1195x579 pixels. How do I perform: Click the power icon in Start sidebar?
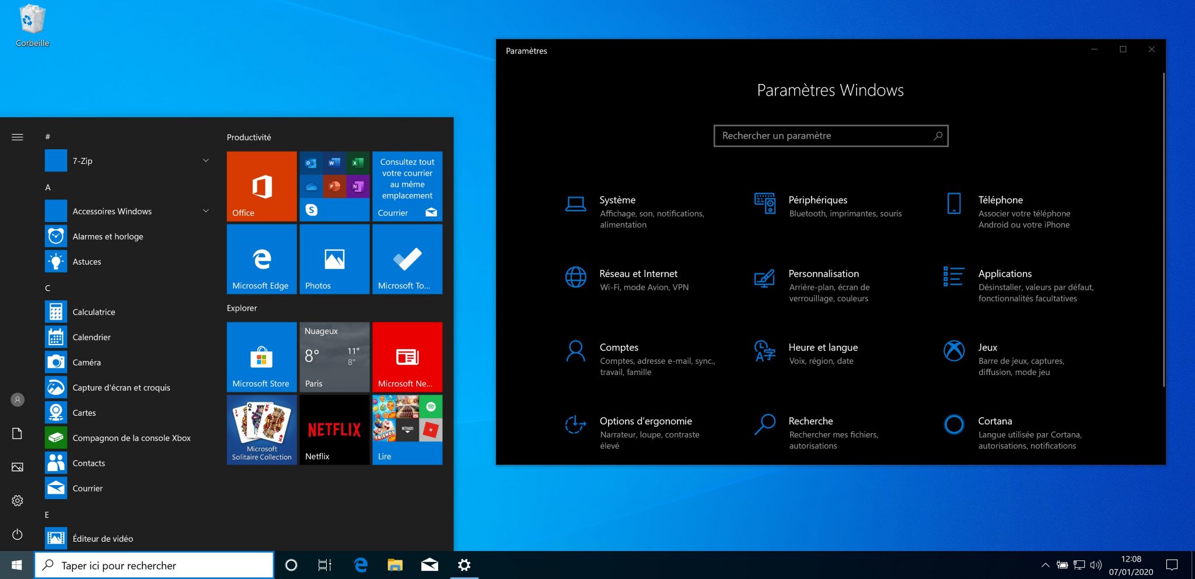[x=17, y=535]
